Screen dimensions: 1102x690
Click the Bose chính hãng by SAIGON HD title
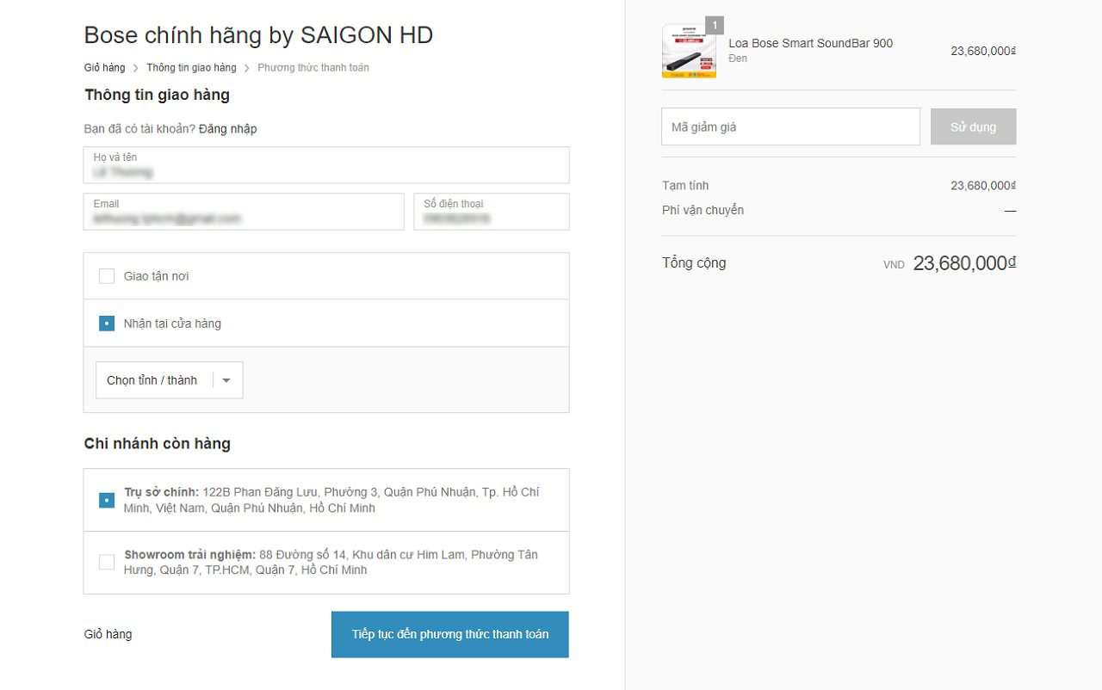pos(258,35)
